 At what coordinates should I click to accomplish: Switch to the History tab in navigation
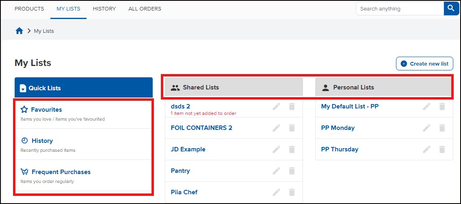pyautogui.click(x=104, y=9)
